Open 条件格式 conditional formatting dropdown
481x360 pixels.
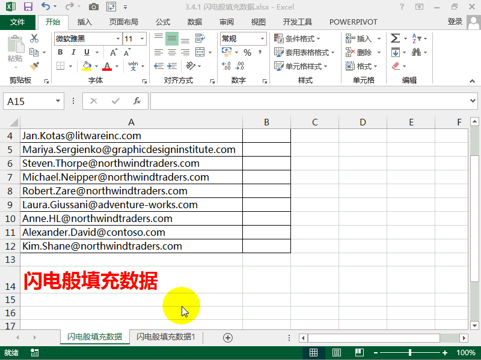(x=297, y=39)
